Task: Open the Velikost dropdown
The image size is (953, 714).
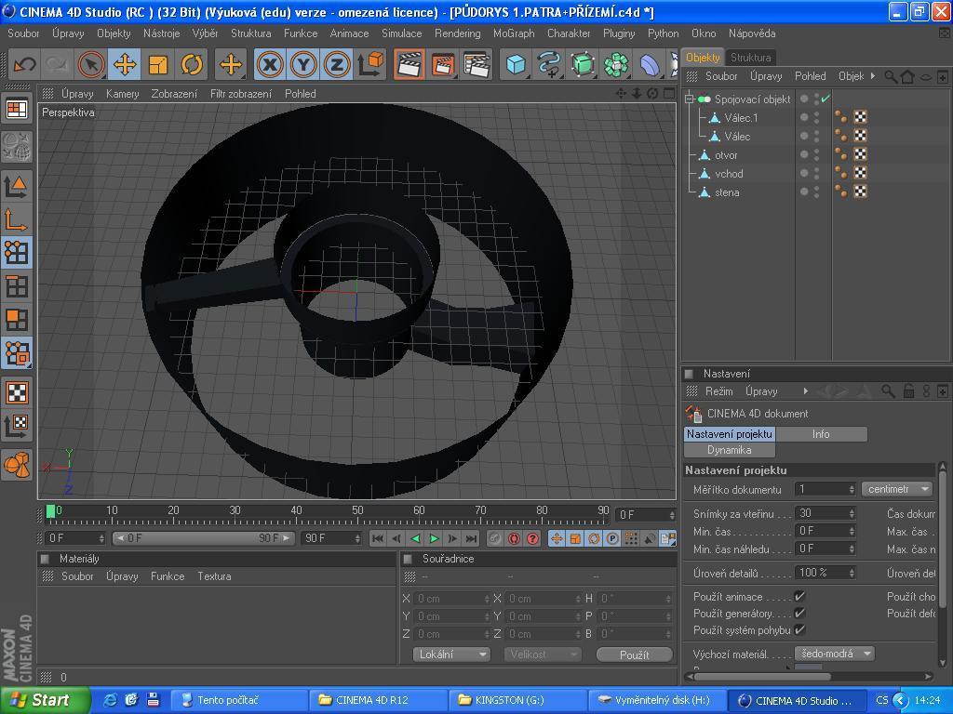Action: point(543,654)
